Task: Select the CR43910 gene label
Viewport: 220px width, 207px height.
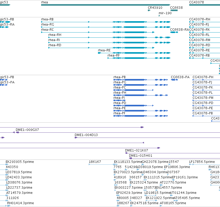Action: point(155,8)
